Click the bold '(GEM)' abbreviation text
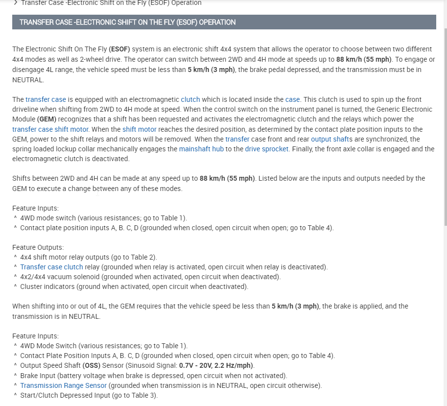 (x=47, y=119)
